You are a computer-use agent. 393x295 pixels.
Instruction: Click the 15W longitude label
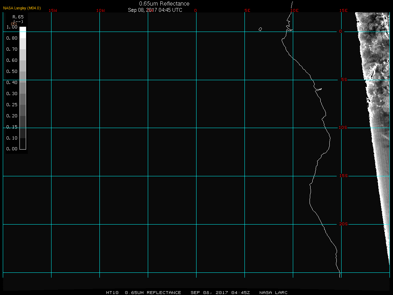pos(53,10)
